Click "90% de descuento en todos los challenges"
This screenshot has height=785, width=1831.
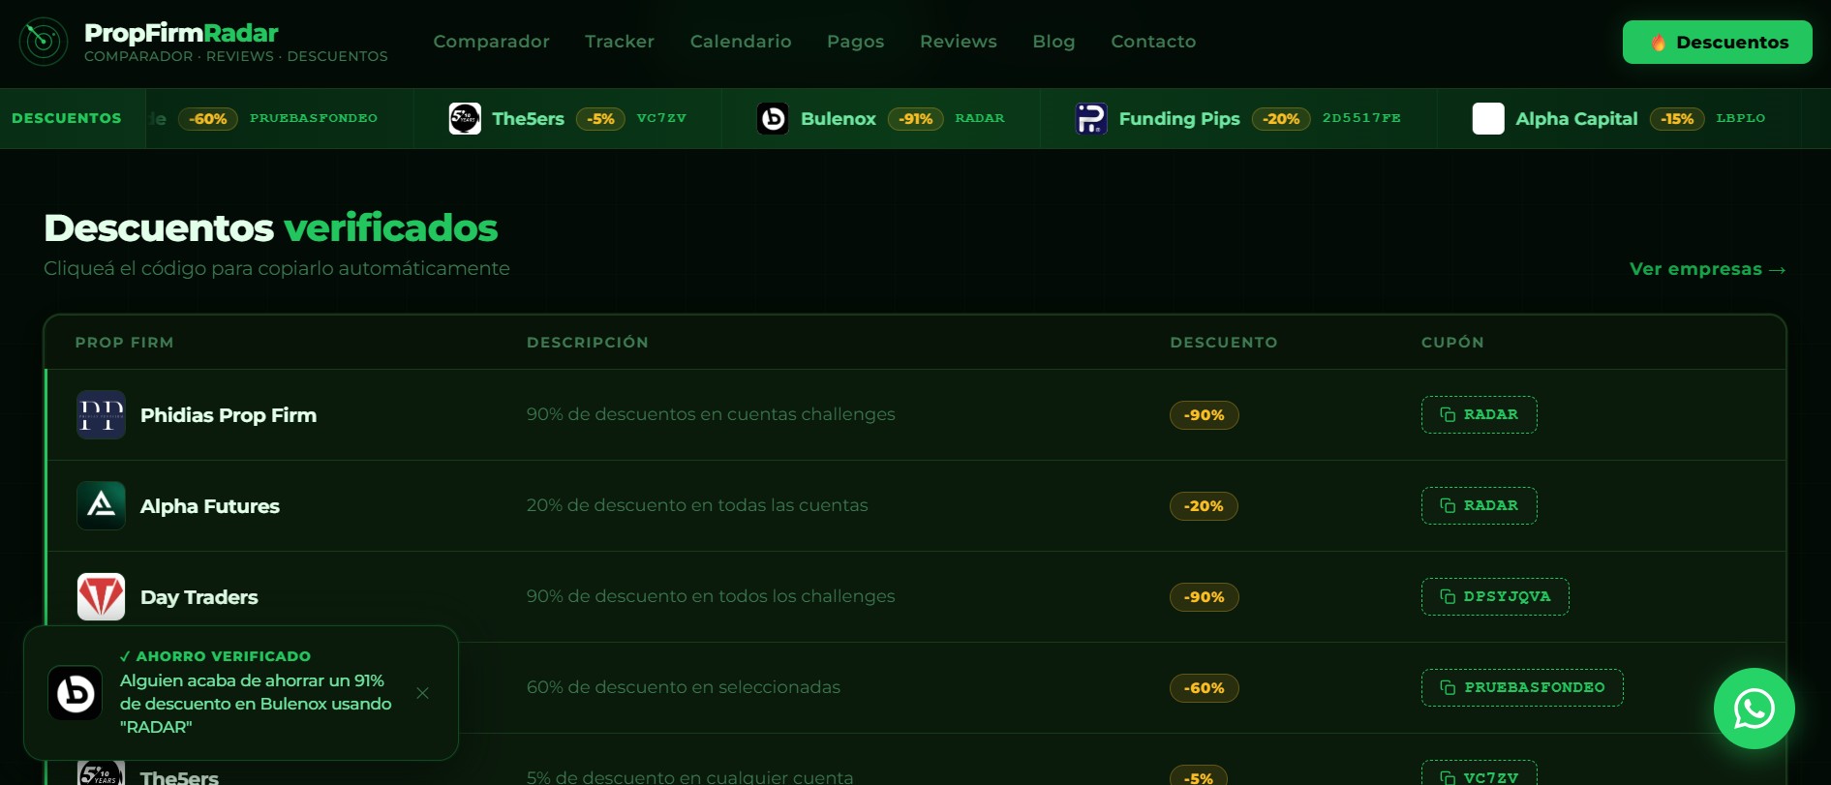711,596
